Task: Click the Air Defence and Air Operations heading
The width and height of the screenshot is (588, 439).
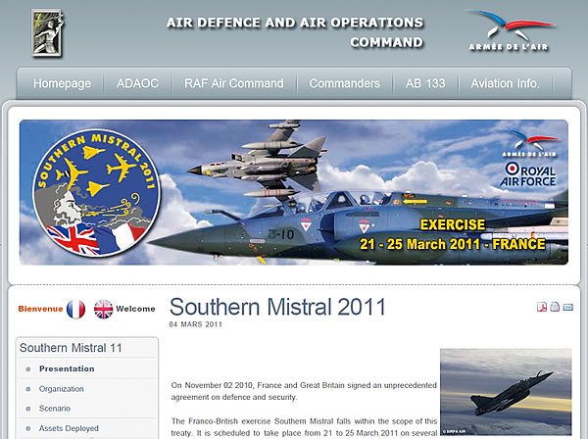Action: click(x=295, y=32)
